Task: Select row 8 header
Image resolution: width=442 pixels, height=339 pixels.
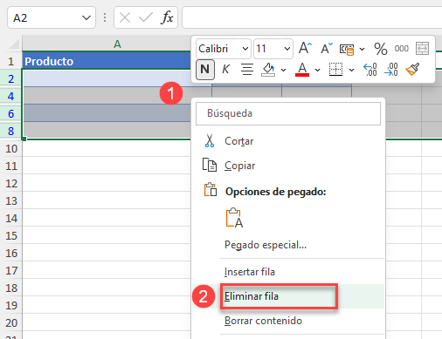Action: coord(11,131)
